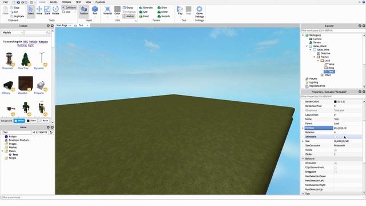Click the Paint terrain tool

click(144, 17)
